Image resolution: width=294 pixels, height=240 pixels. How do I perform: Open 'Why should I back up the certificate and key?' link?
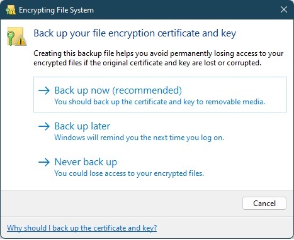click(82, 228)
